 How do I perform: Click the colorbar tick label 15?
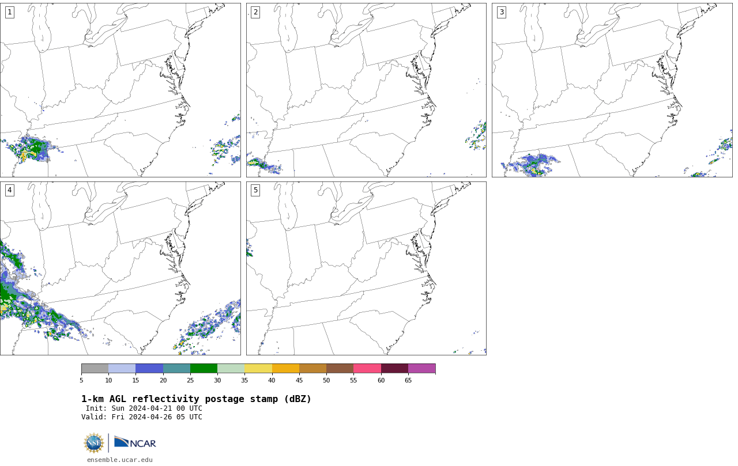coord(135,380)
